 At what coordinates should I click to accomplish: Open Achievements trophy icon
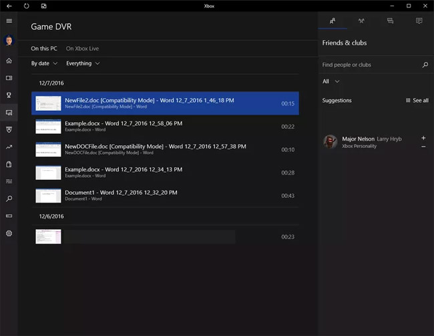[9, 95]
